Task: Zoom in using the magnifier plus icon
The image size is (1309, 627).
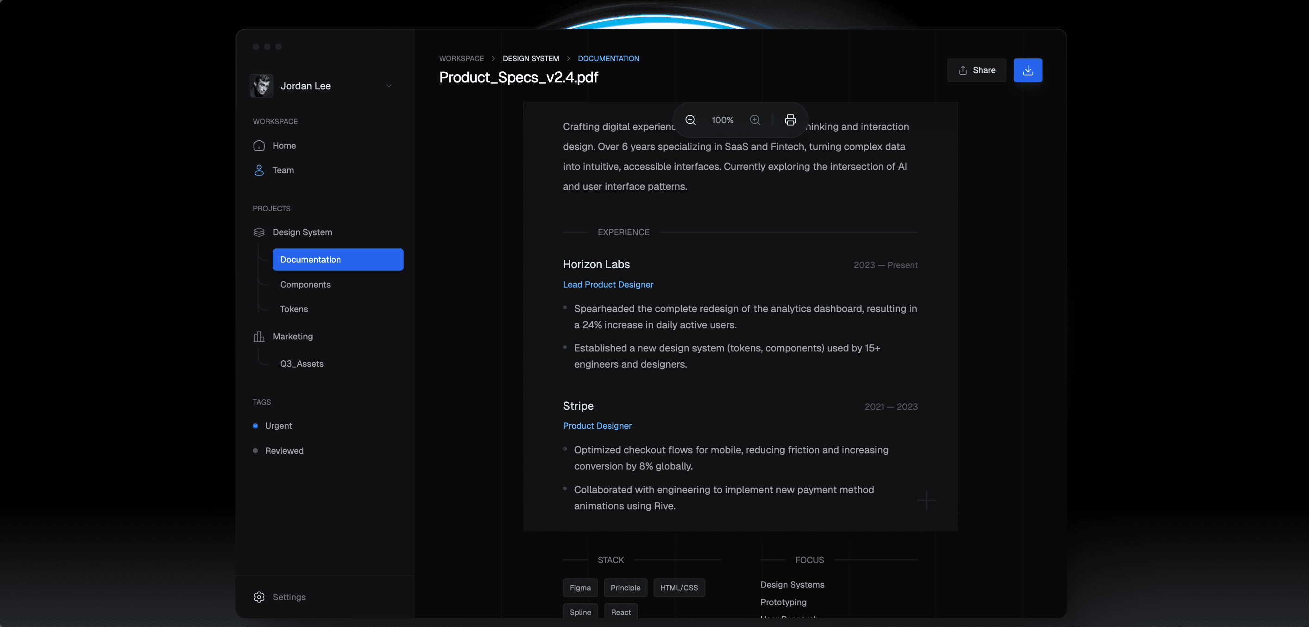Action: (x=755, y=120)
